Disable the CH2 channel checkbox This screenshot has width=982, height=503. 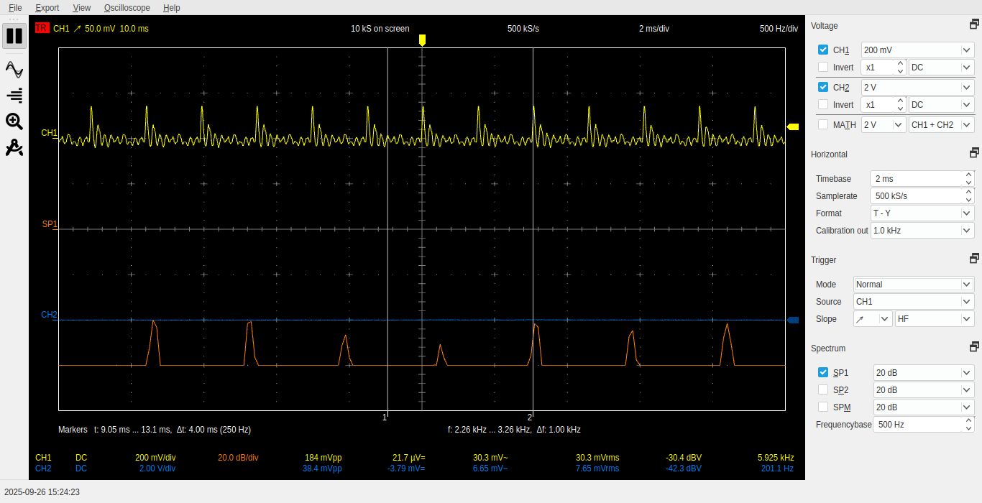pos(823,87)
